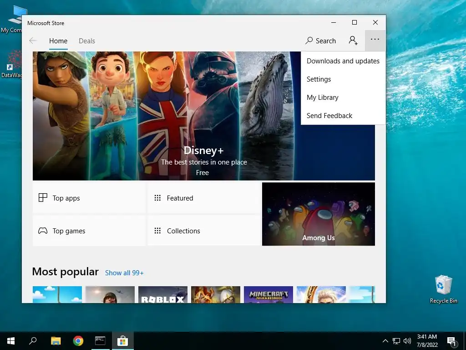Screen dimensions: 466x350
Task: Click the Collections dots grid icon
Action: point(157,231)
